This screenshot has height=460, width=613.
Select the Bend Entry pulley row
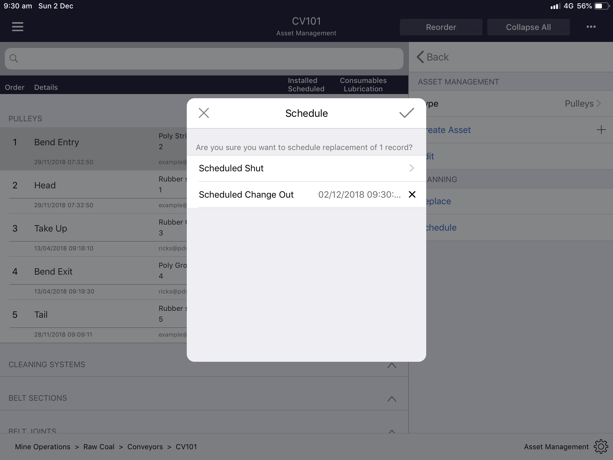[x=93, y=149]
